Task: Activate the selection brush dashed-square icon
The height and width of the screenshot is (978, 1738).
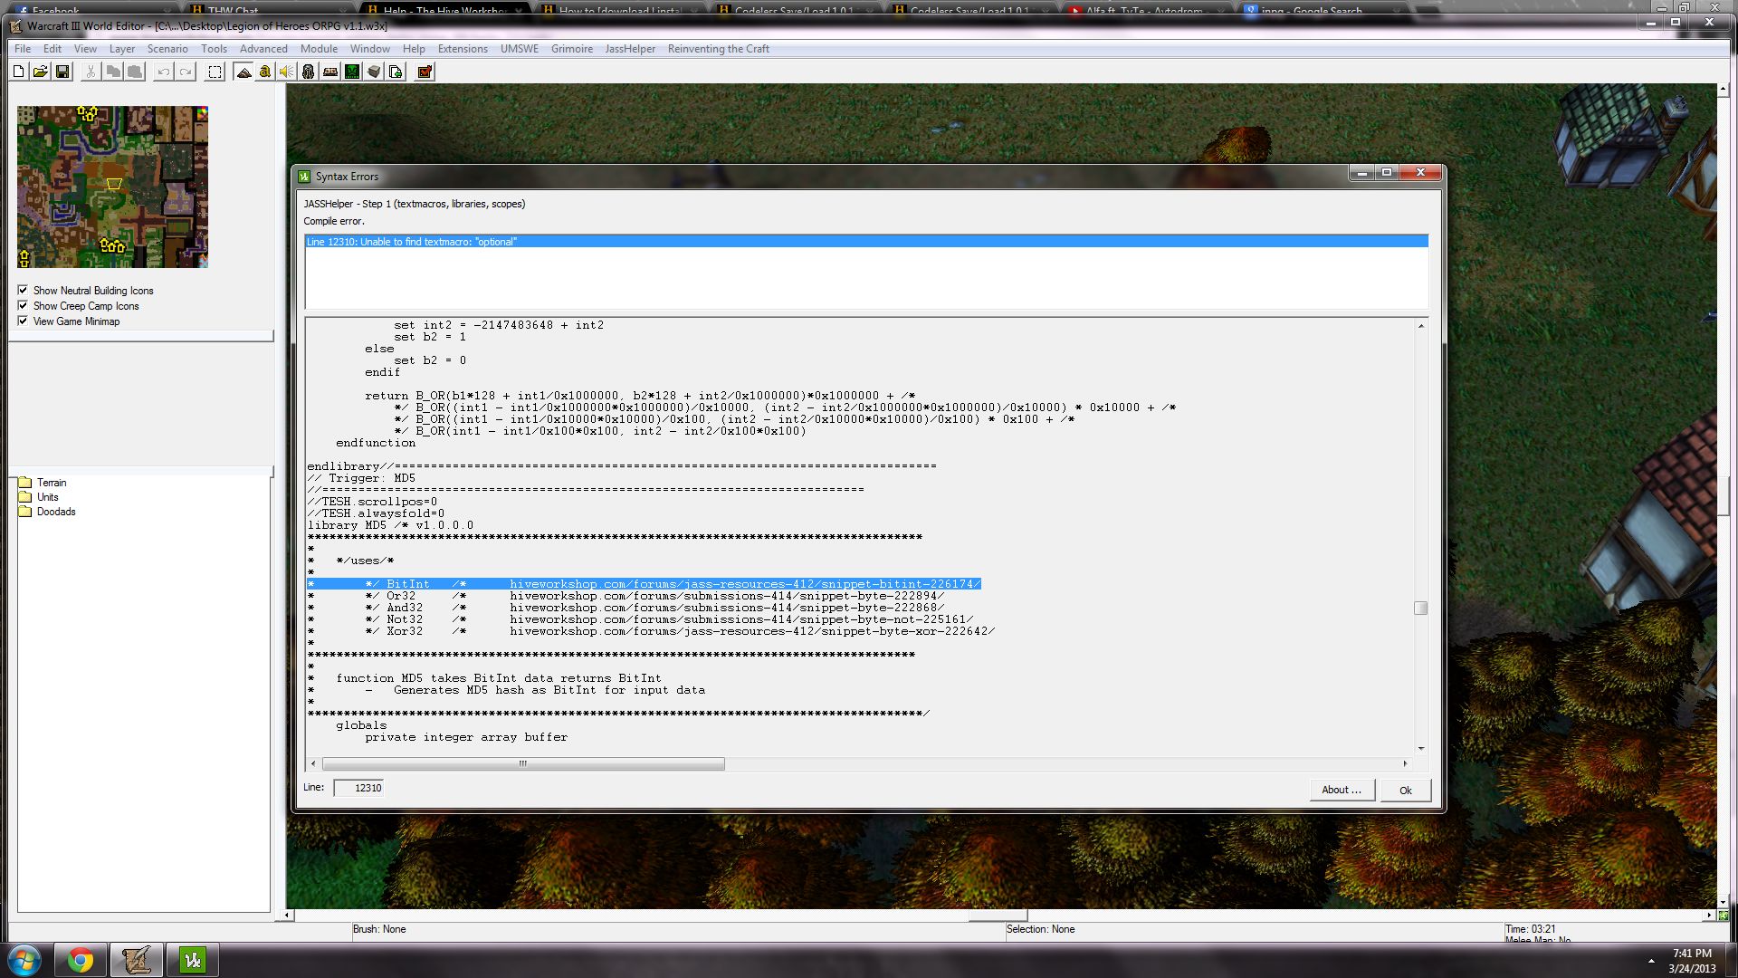Action: tap(215, 72)
